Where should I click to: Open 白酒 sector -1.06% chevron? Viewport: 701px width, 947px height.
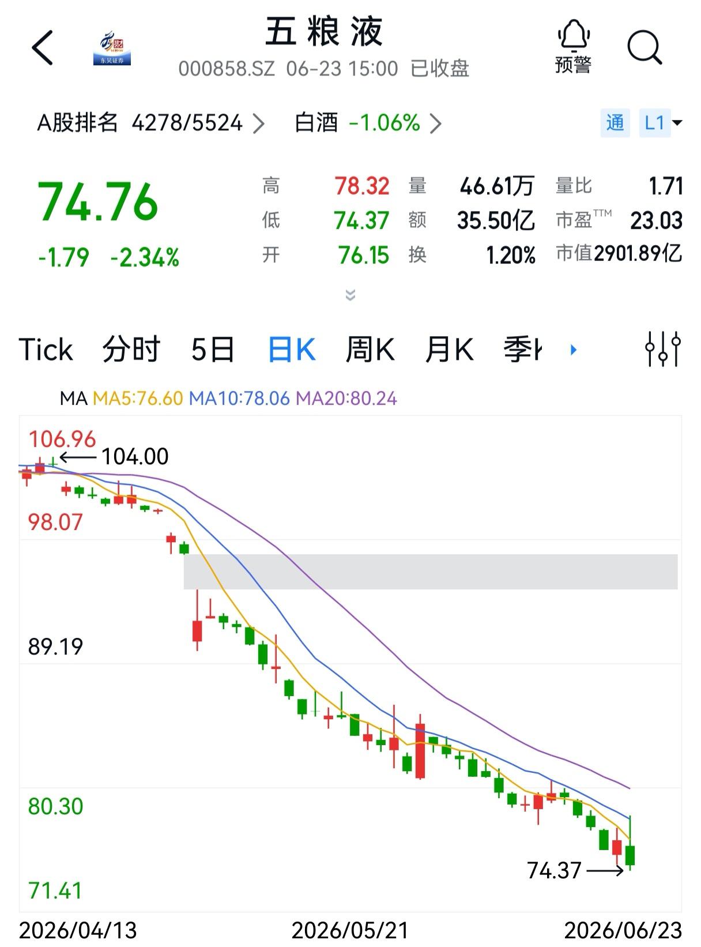pyautogui.click(x=436, y=123)
